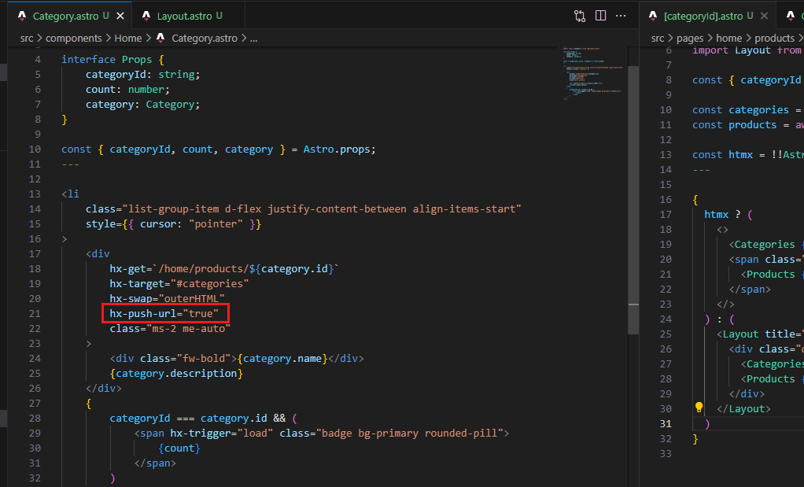804x487 pixels.
Task: Open the 'src' breadcrumb in left editor
Action: pyautogui.click(x=27, y=39)
